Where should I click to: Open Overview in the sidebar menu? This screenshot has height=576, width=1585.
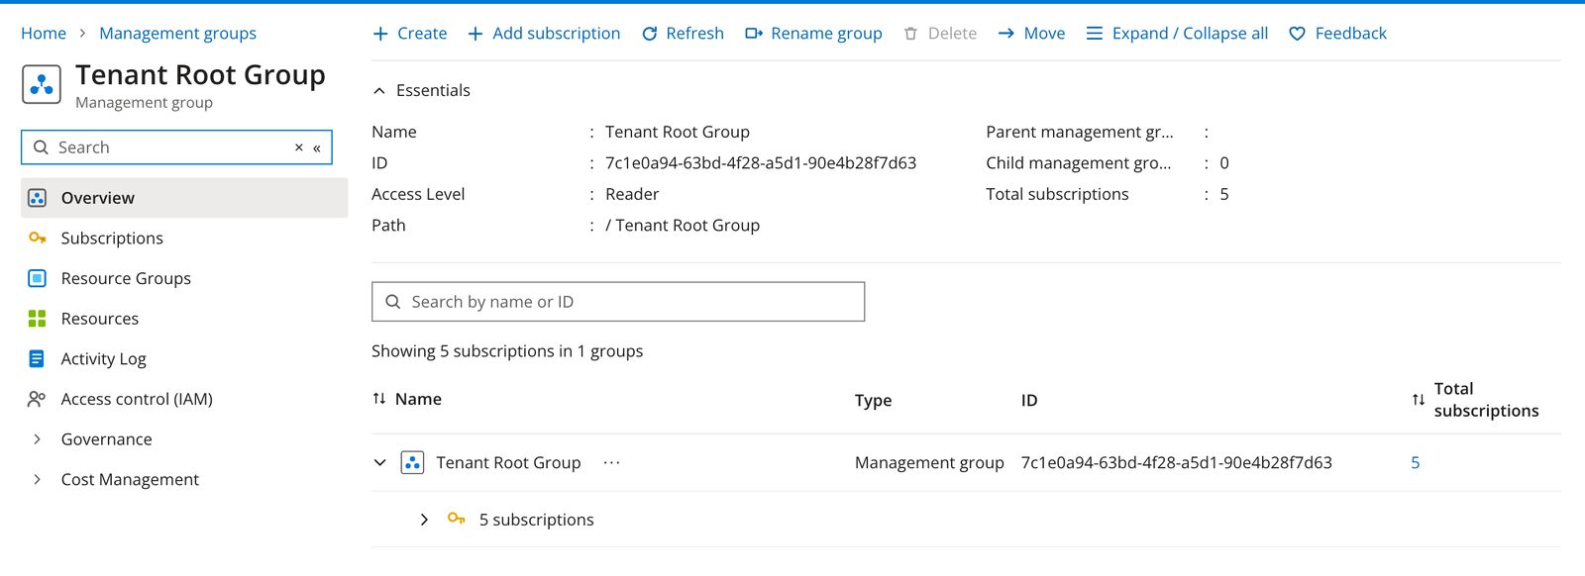pyautogui.click(x=184, y=198)
